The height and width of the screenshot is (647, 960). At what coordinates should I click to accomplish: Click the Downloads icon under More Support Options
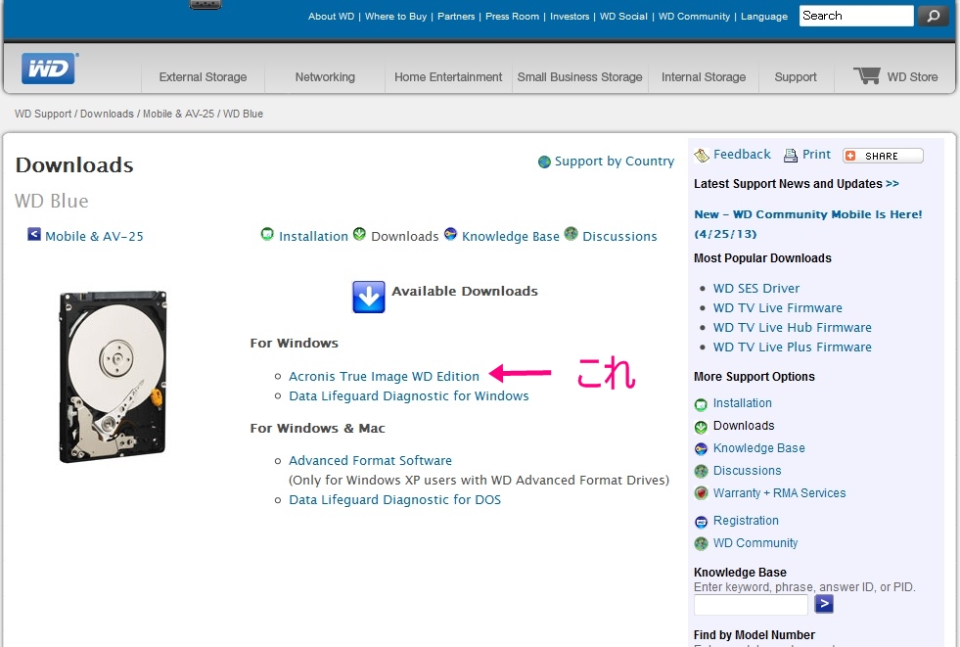pyautogui.click(x=701, y=427)
